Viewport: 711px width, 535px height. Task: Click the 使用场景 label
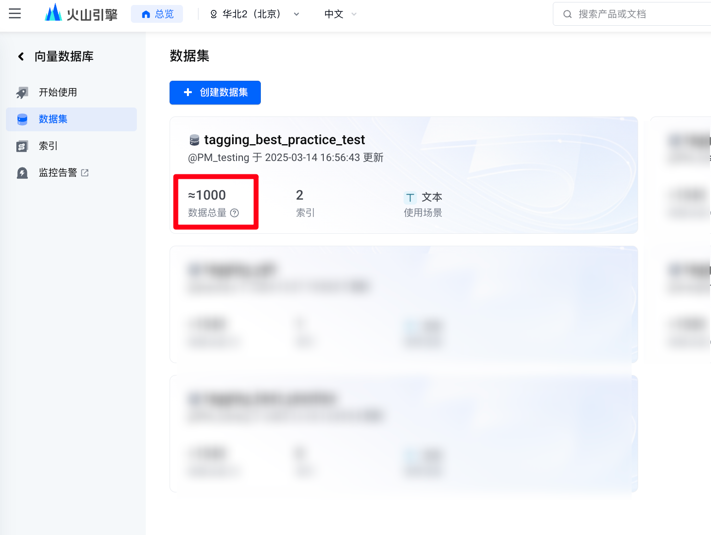pos(423,213)
